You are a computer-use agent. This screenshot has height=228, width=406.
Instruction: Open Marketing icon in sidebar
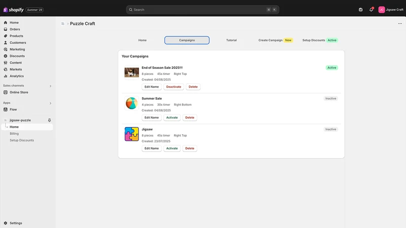(x=6, y=49)
